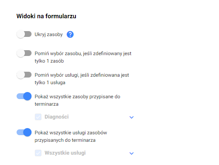The image size is (219, 165).
Task: Select the Wszystkie usługi group name
Action: click(x=65, y=153)
